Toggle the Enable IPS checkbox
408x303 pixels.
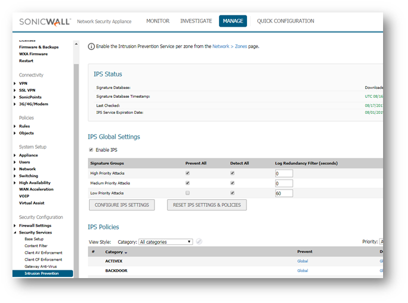91,149
